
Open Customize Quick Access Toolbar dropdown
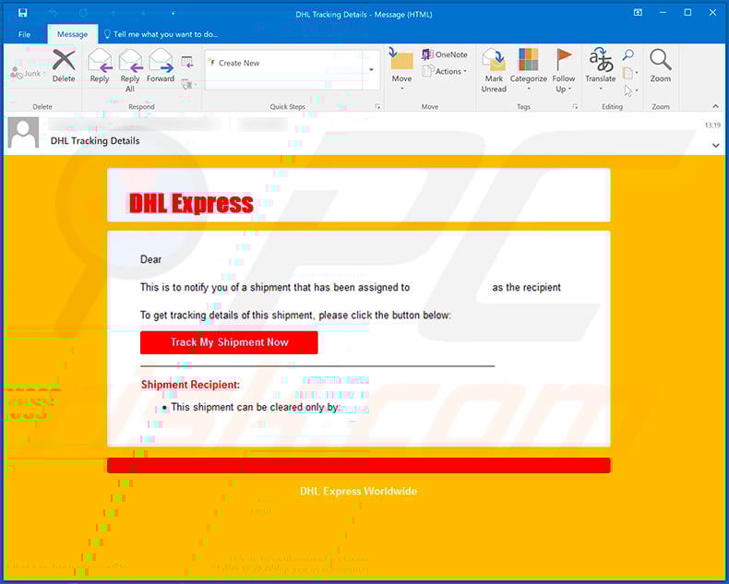coord(173,14)
